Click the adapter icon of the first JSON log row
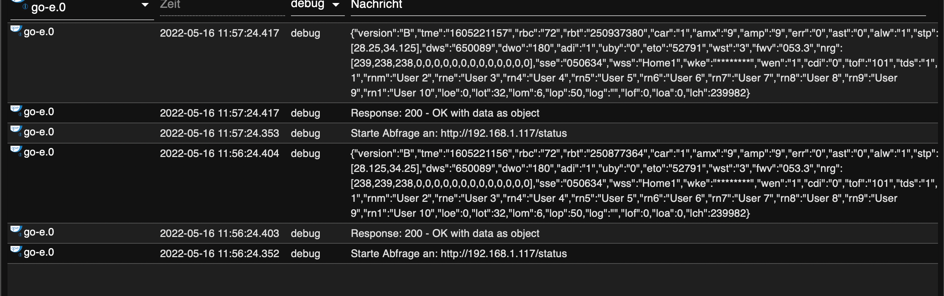Image resolution: width=944 pixels, height=296 pixels. [x=16, y=30]
